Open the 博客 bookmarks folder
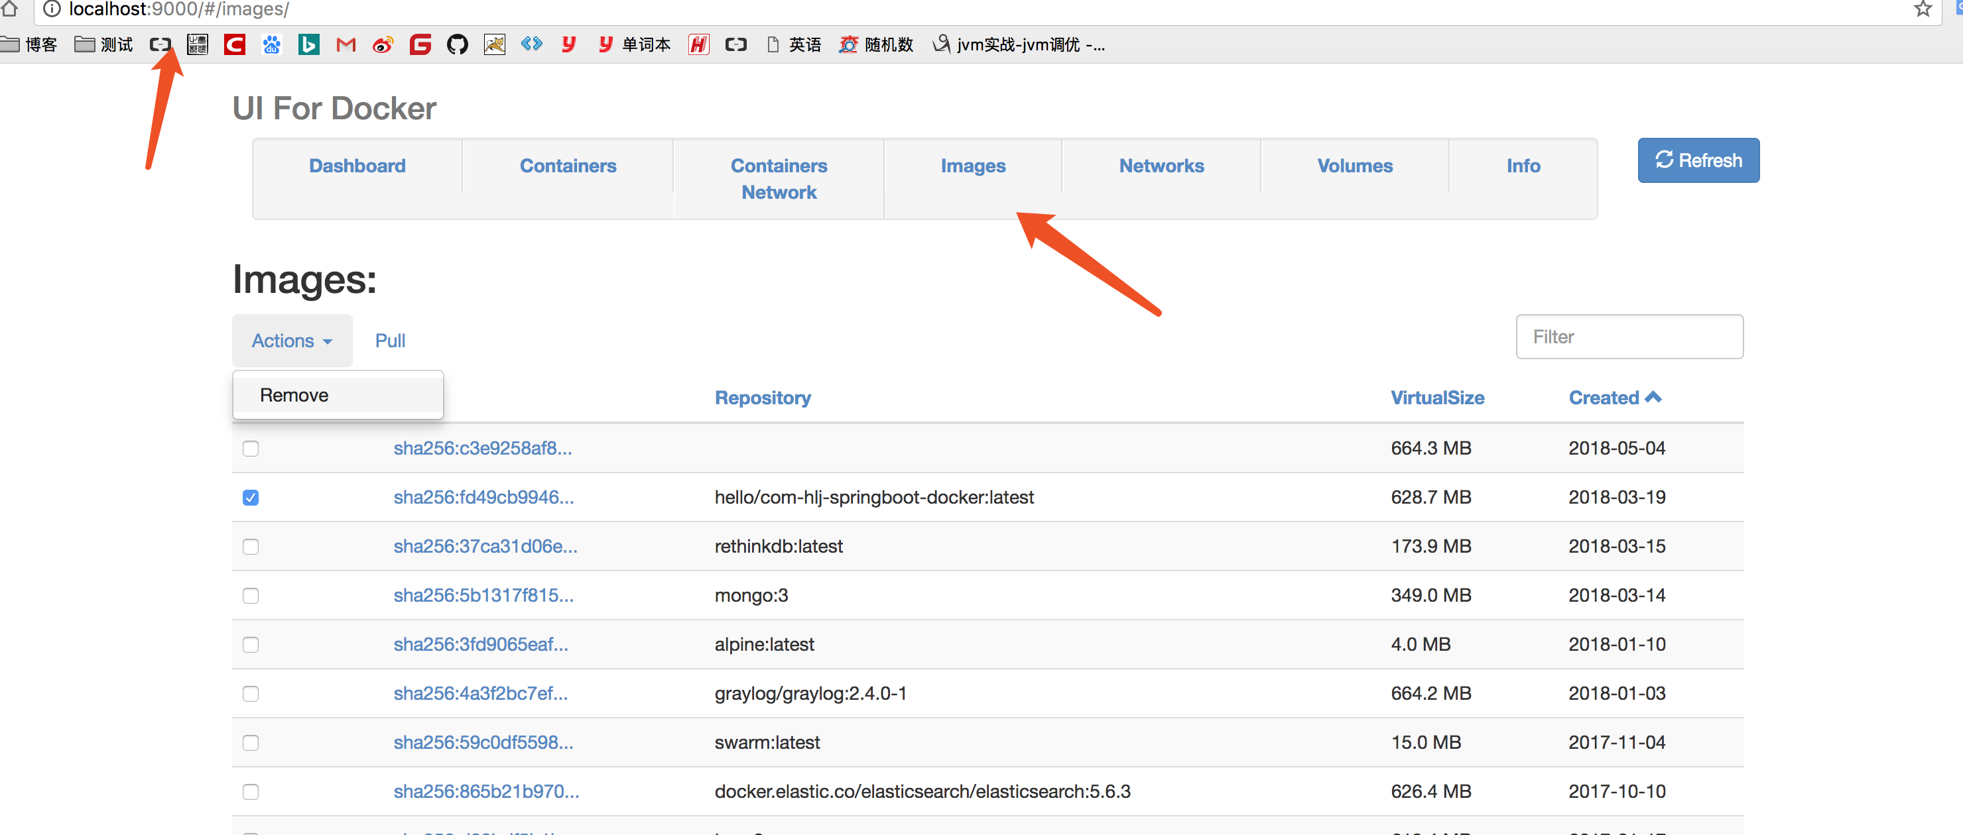The height and width of the screenshot is (835, 1963). [x=31, y=45]
